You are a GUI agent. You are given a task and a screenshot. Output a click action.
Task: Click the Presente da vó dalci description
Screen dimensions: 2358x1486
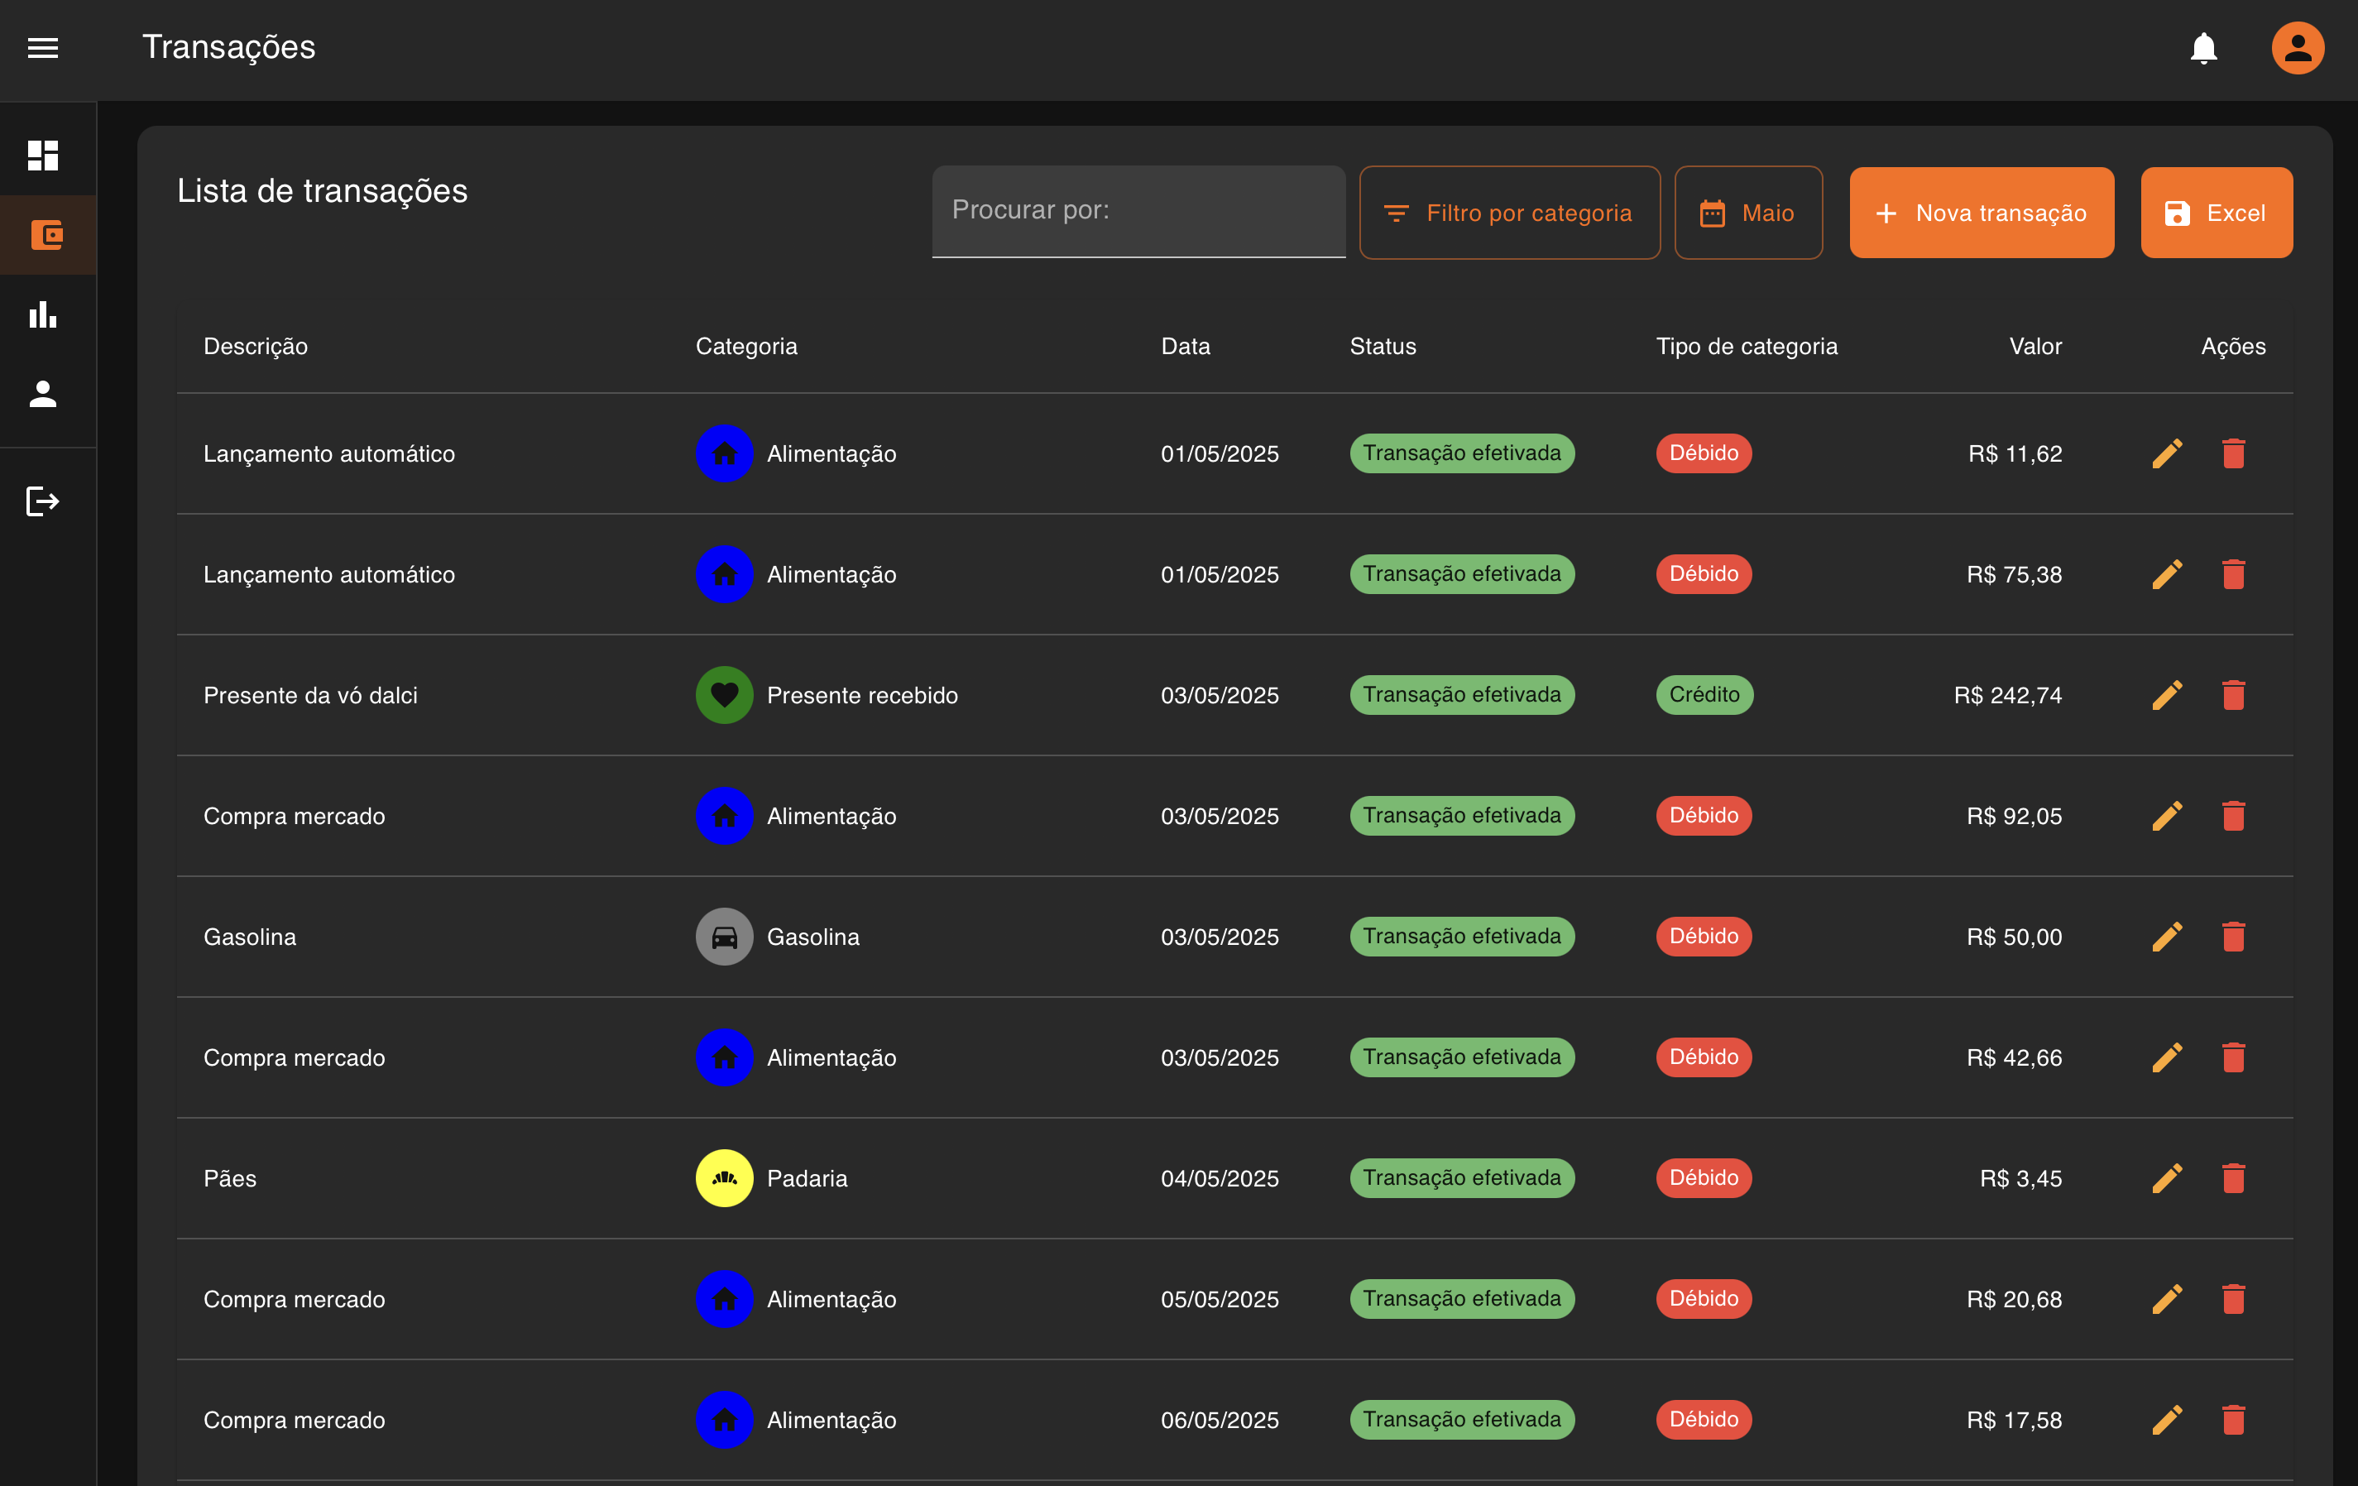[x=310, y=696]
